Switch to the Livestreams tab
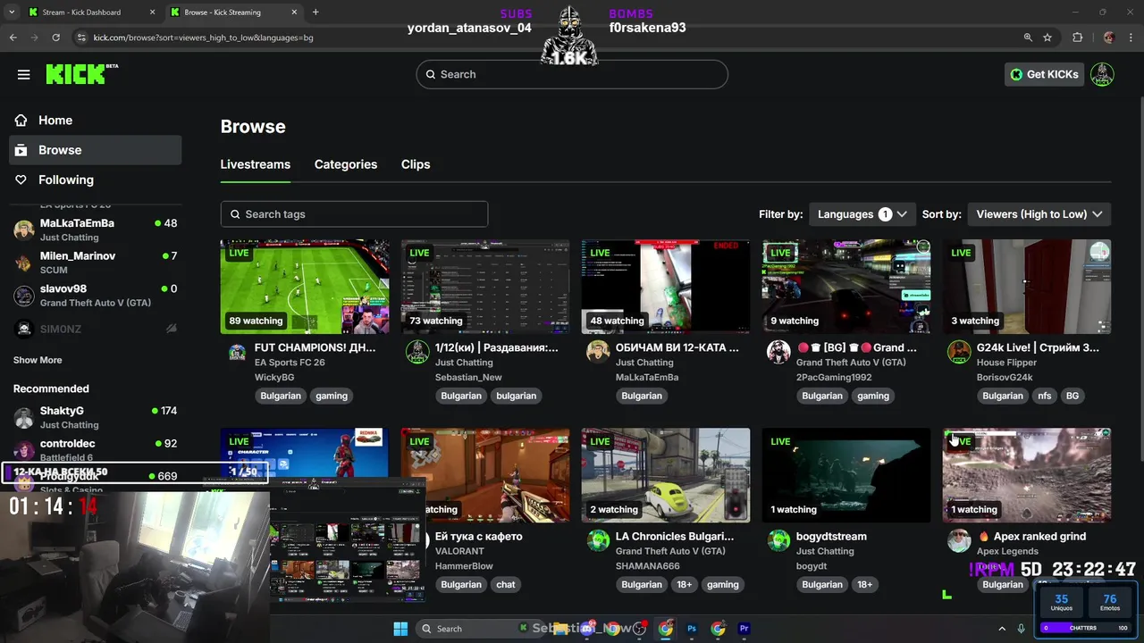1144x643 pixels. [x=256, y=164]
